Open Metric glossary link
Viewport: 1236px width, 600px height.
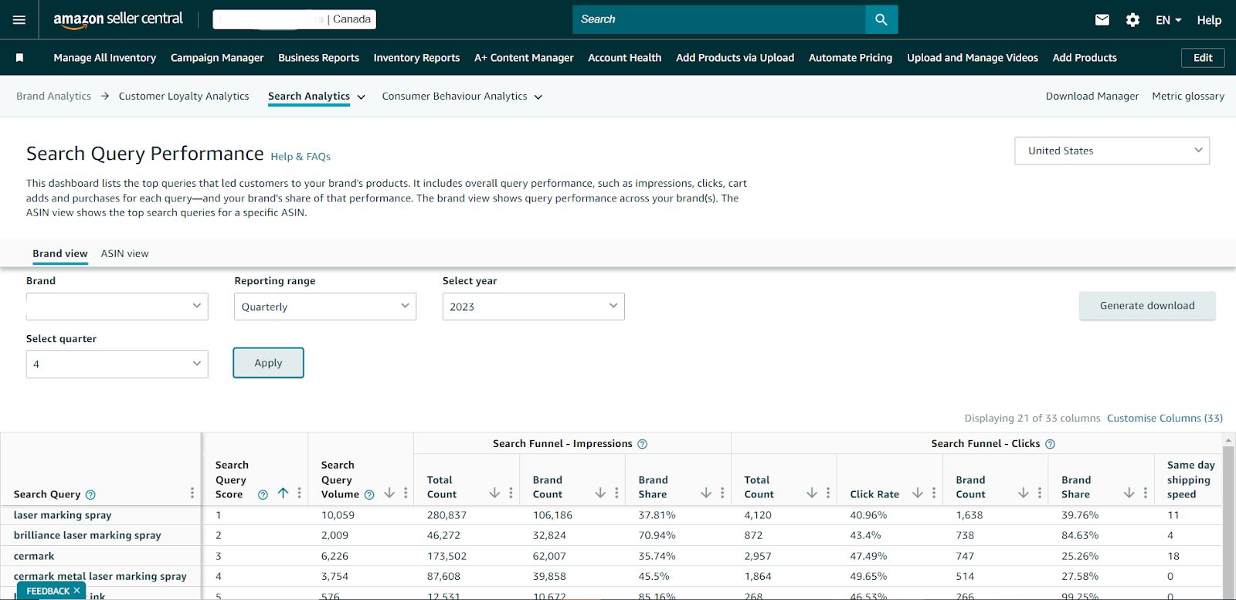point(1188,97)
